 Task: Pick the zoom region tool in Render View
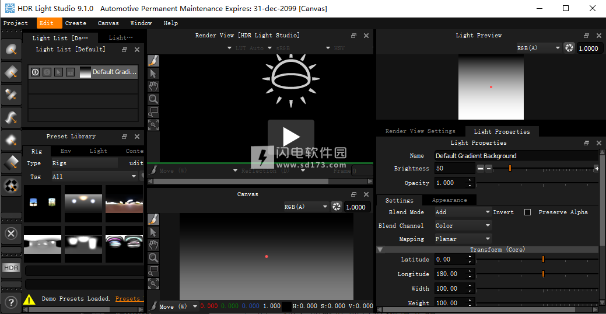pyautogui.click(x=153, y=112)
